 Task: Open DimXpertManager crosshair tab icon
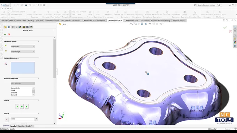pos(16,27)
